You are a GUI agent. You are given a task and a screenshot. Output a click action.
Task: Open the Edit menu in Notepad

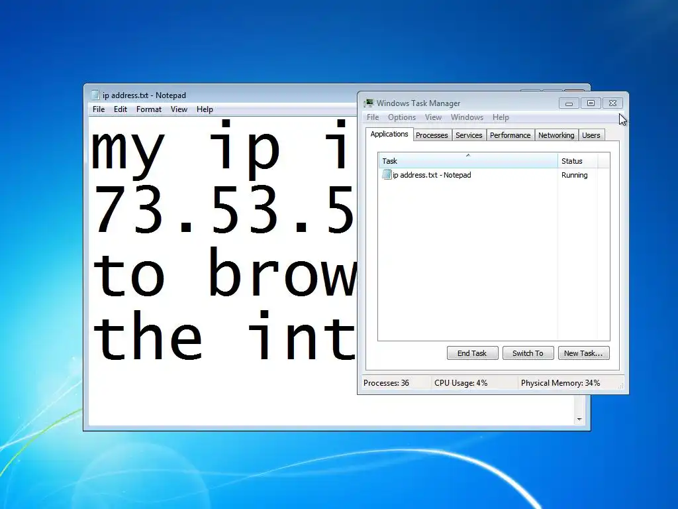[x=121, y=109]
